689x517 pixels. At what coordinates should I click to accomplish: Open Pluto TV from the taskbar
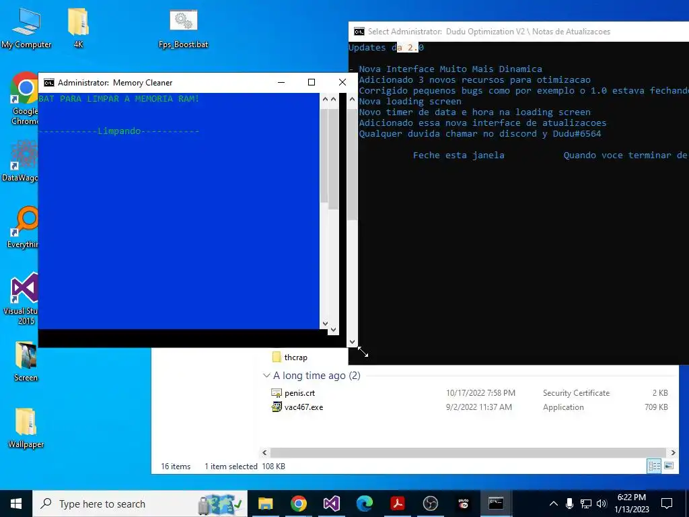click(463, 504)
